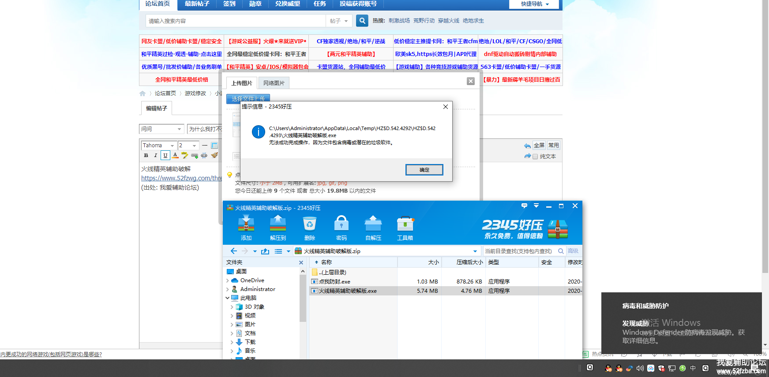Image resolution: width=769 pixels, height=377 pixels.
Task: Open the 最新帖子 nav tab
Action: tap(197, 4)
